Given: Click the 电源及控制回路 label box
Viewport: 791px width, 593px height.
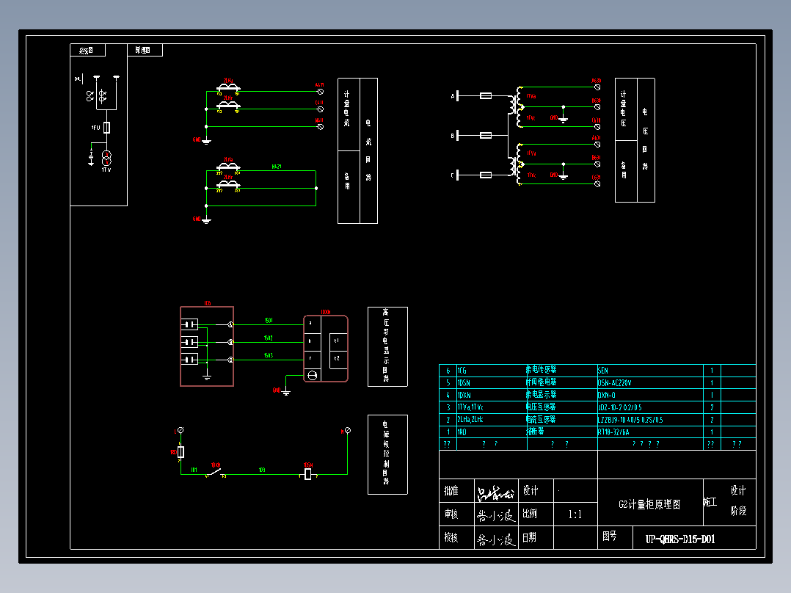Looking at the screenshot, I should pos(387,454).
